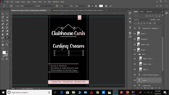Open the Character panel icon
The image size is (169, 95).
[x=130, y=18]
